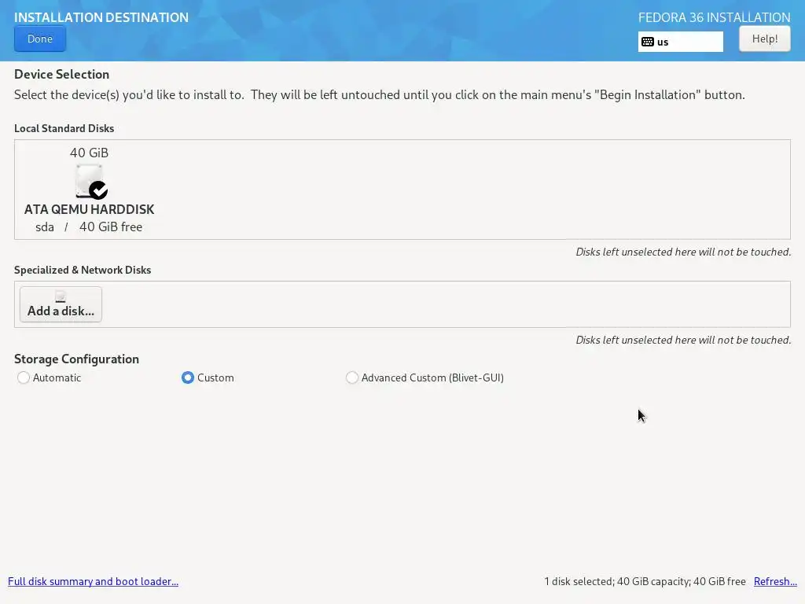805x604 pixels.
Task: Click the small disk icon above Add a disk
Action: tap(61, 296)
